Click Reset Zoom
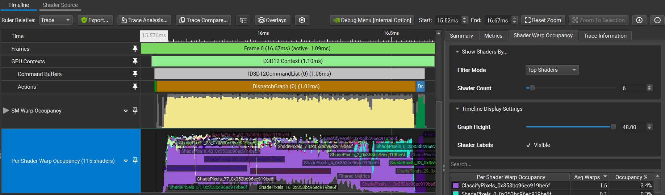This screenshot has height=195, width=665. click(543, 20)
